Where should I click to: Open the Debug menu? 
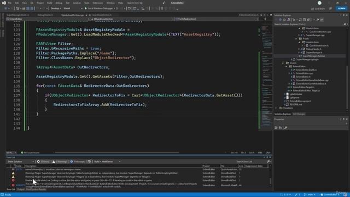coord(59,3)
